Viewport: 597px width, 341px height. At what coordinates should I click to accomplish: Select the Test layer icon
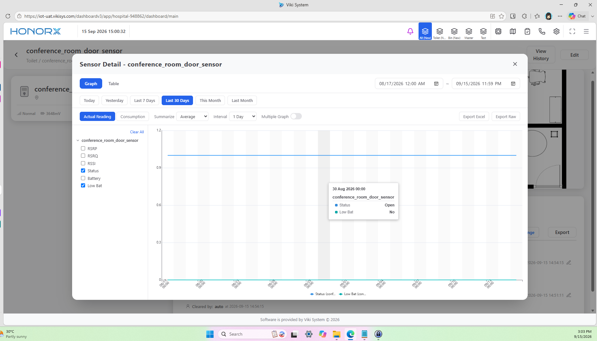click(483, 31)
